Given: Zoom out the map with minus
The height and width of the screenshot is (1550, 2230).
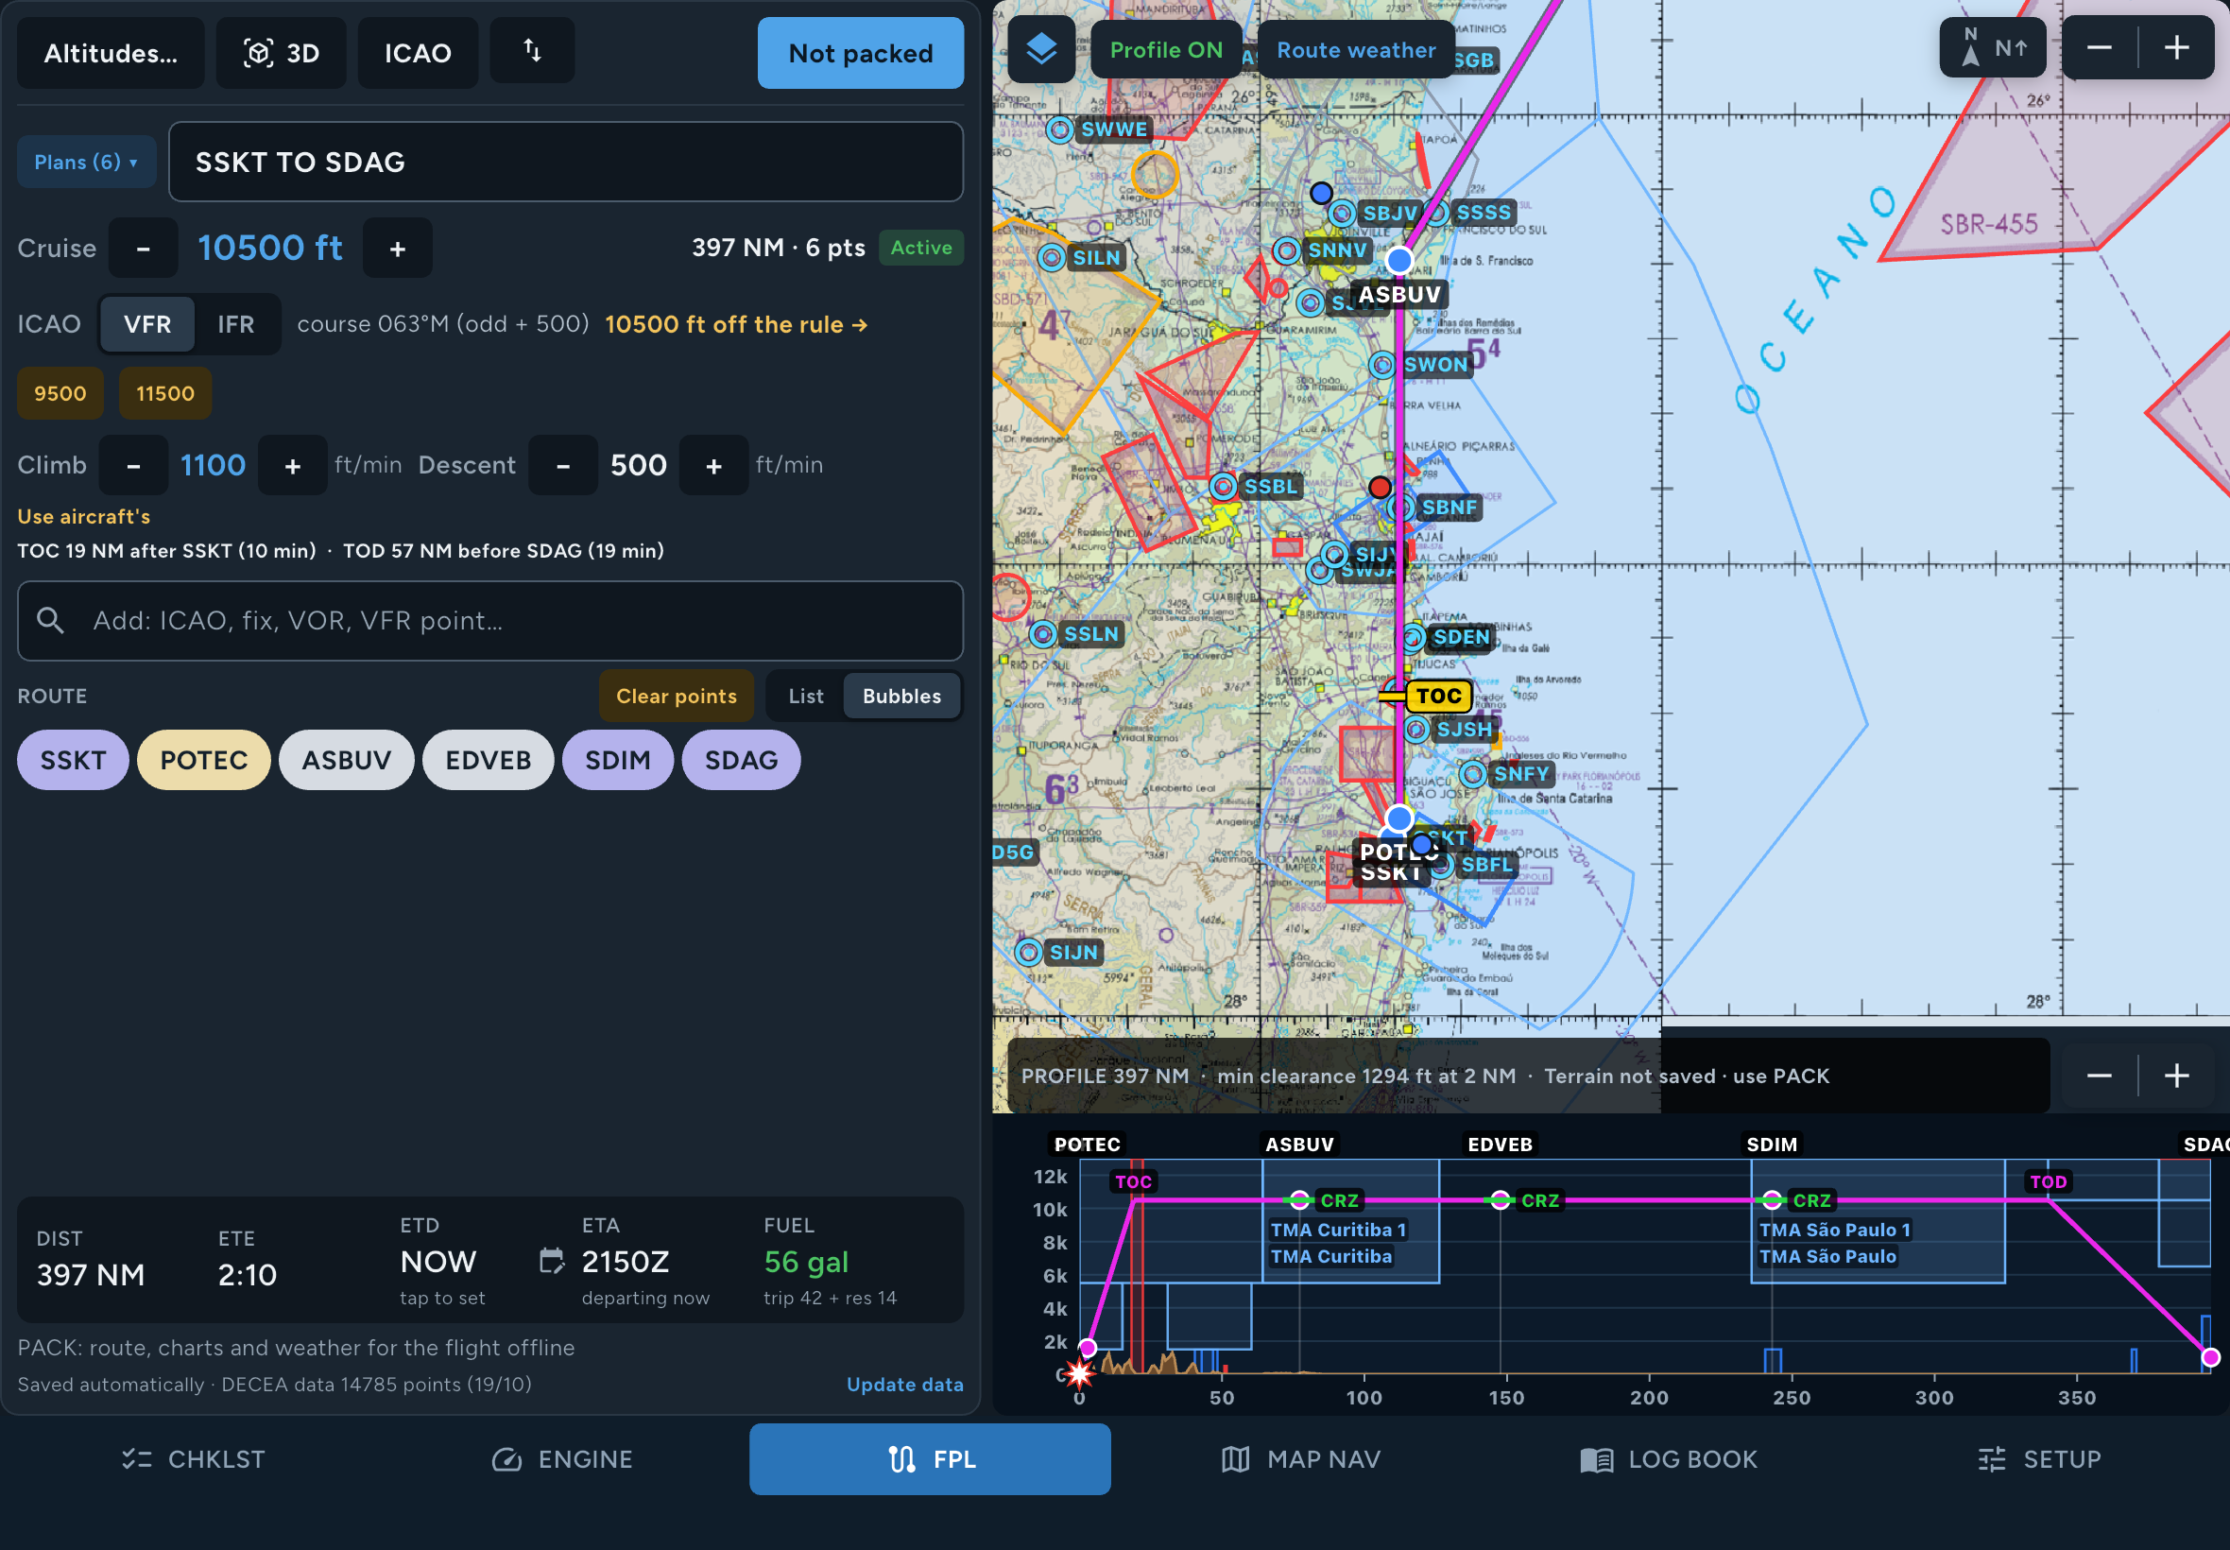Looking at the screenshot, I should coord(2099,47).
